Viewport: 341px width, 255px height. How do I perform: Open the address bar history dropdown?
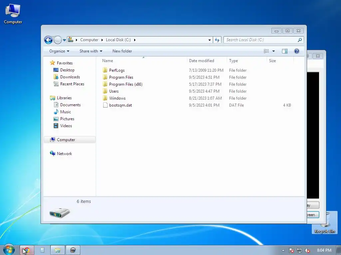click(x=209, y=40)
